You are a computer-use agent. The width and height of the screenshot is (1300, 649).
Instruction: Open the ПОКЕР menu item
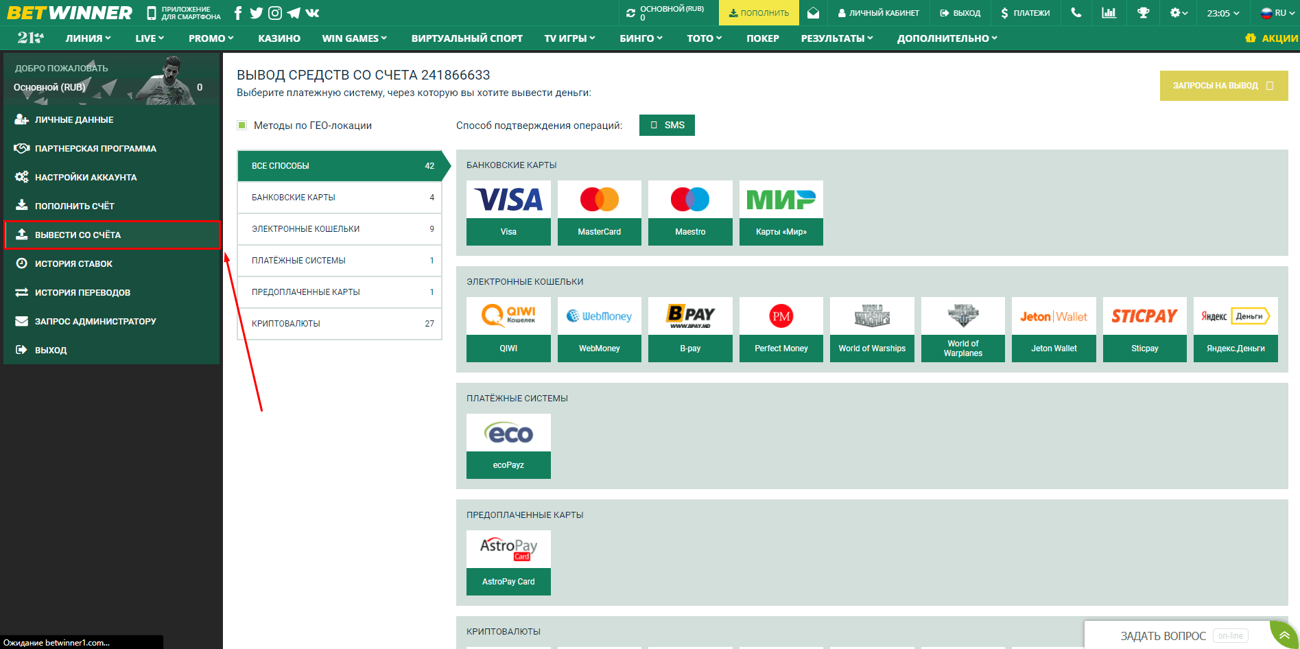pyautogui.click(x=763, y=38)
